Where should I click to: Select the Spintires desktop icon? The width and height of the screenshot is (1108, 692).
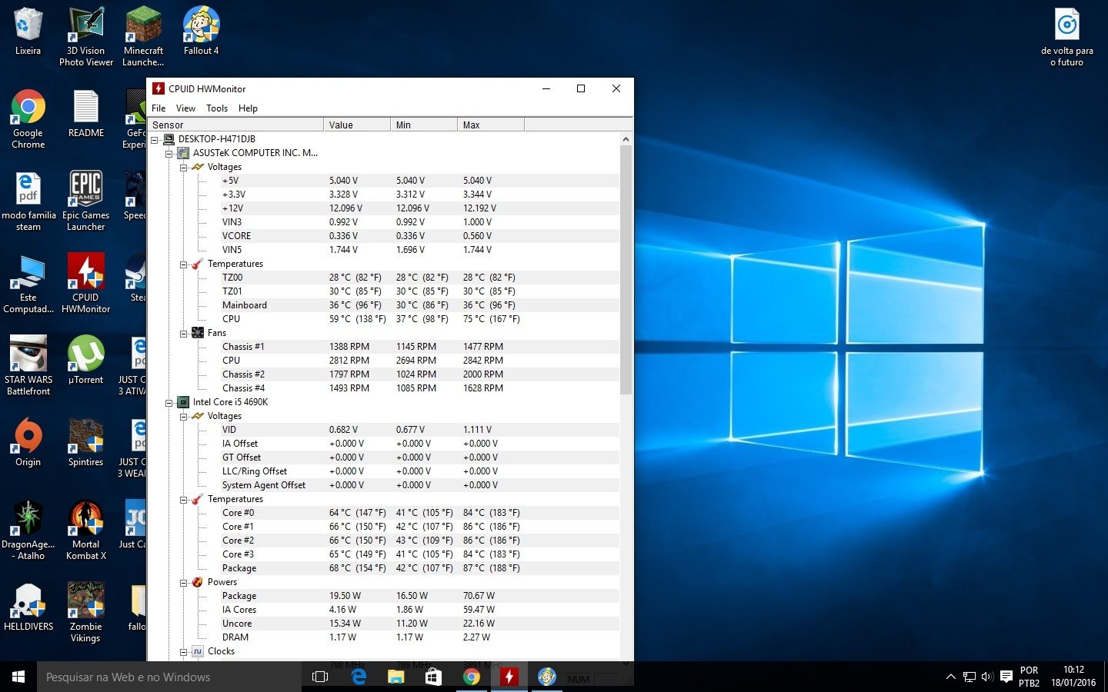click(85, 443)
